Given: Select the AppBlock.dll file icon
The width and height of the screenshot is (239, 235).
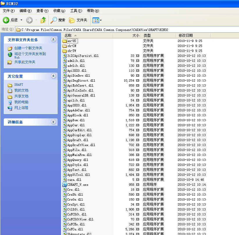Looking at the screenshot, I should coord(65,115).
